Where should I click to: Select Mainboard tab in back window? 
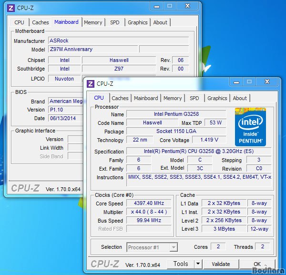click(x=66, y=22)
